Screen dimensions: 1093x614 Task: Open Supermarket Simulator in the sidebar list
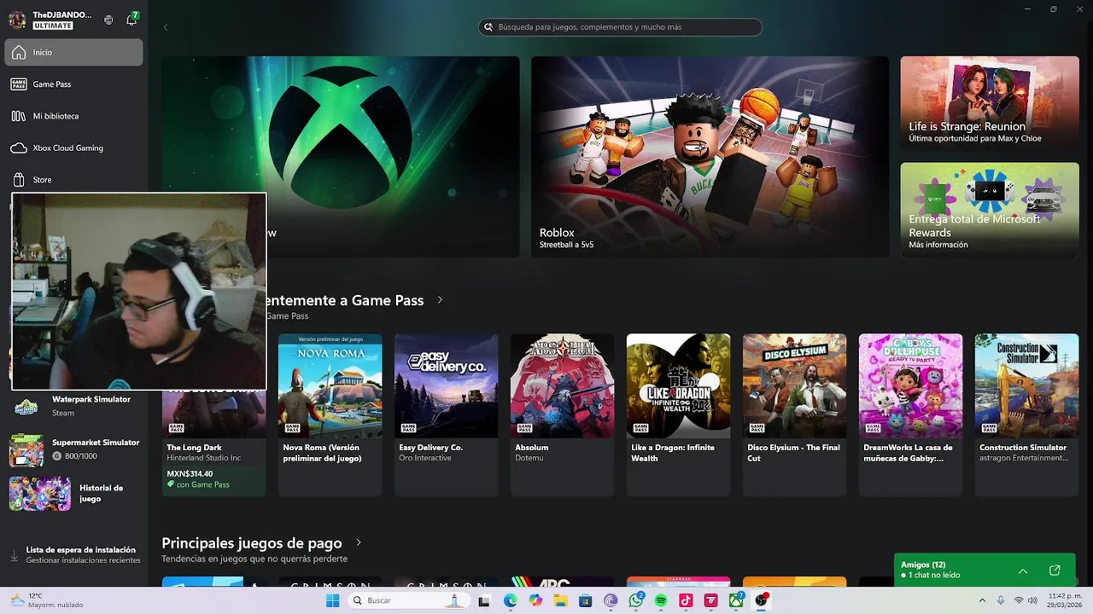click(x=73, y=449)
